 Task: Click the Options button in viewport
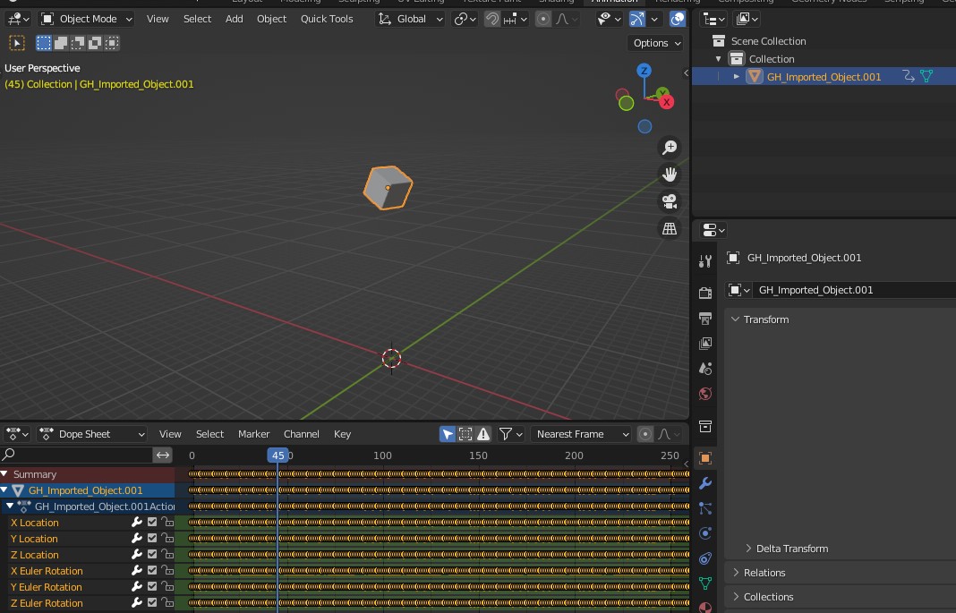656,43
